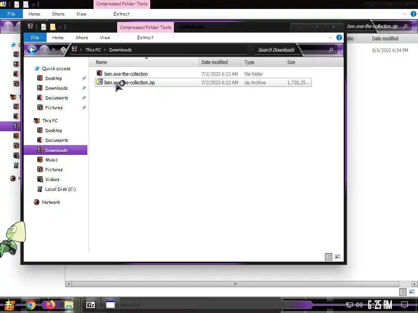Click the Forward arrow in Downloads window
The image size is (418, 313).
pyautogui.click(x=44, y=50)
